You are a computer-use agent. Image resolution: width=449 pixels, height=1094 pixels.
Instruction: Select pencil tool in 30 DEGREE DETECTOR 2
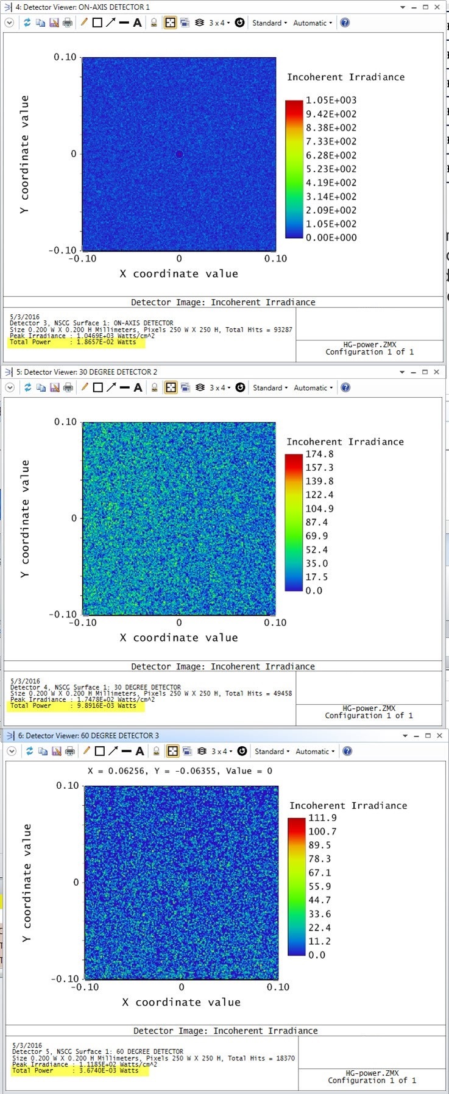point(85,387)
